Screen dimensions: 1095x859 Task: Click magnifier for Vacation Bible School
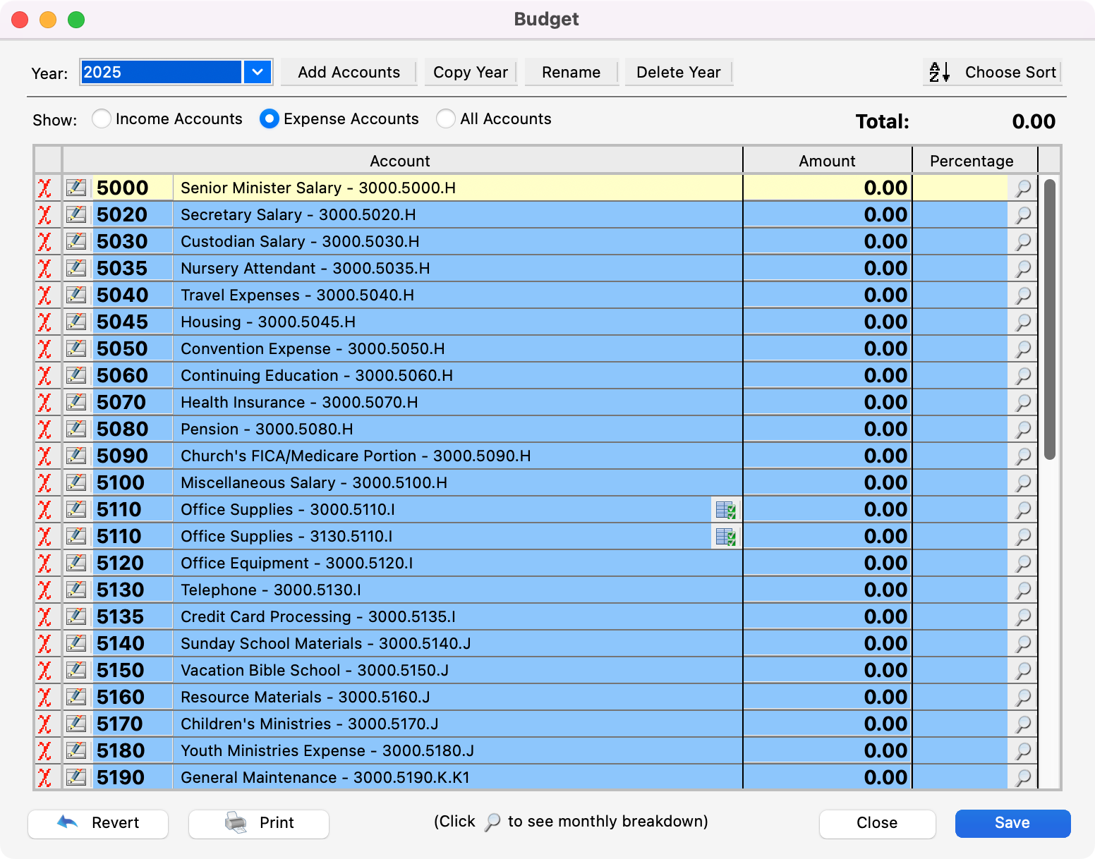1022,671
